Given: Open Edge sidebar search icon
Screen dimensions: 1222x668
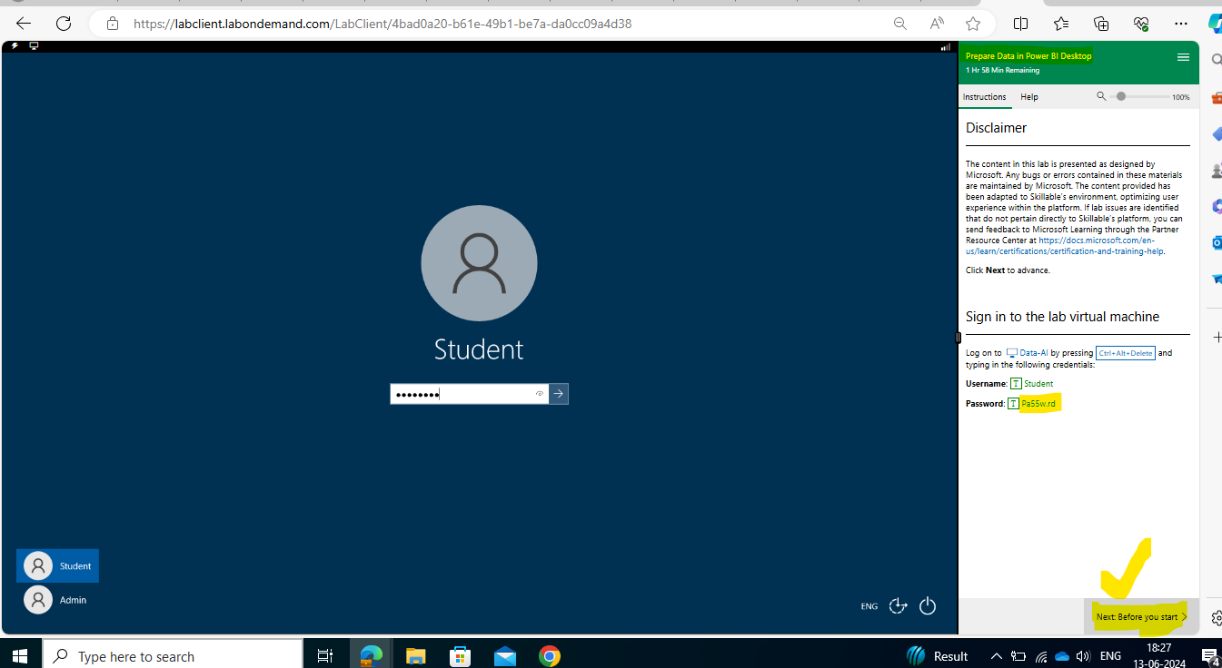Looking at the screenshot, I should 1217,60.
